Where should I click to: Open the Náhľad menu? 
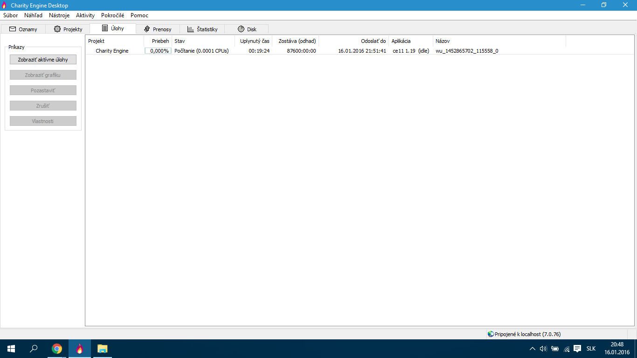[x=33, y=15]
